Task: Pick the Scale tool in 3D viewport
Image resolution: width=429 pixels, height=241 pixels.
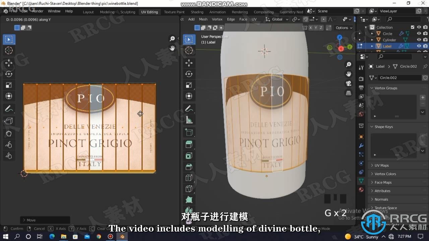Action: pyautogui.click(x=189, y=85)
